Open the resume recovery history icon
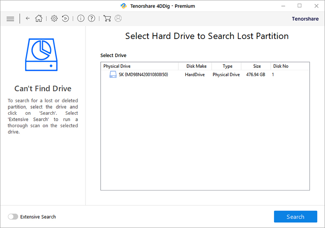The width and height of the screenshot is (325, 228). (x=65, y=19)
